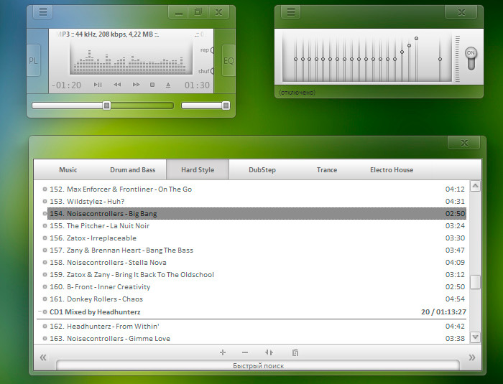Open the Electro House tab

pyautogui.click(x=392, y=170)
